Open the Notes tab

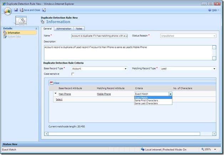pos(80,29)
